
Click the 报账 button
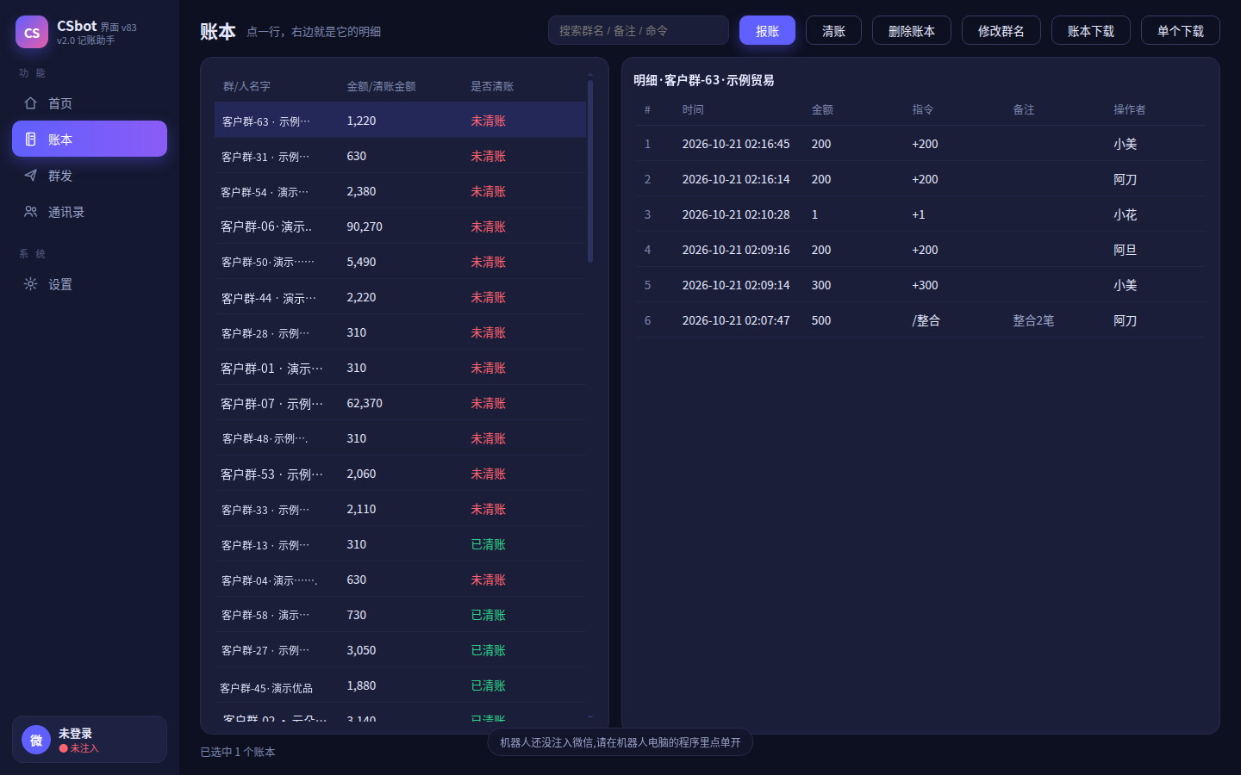(x=767, y=30)
